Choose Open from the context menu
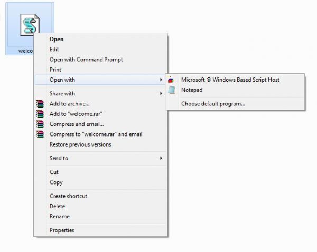The width and height of the screenshot is (317, 252). 100,39
